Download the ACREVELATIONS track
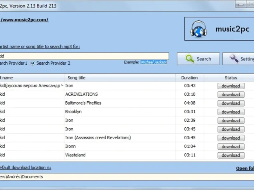The height and width of the screenshot is (190, 254). click(231, 95)
